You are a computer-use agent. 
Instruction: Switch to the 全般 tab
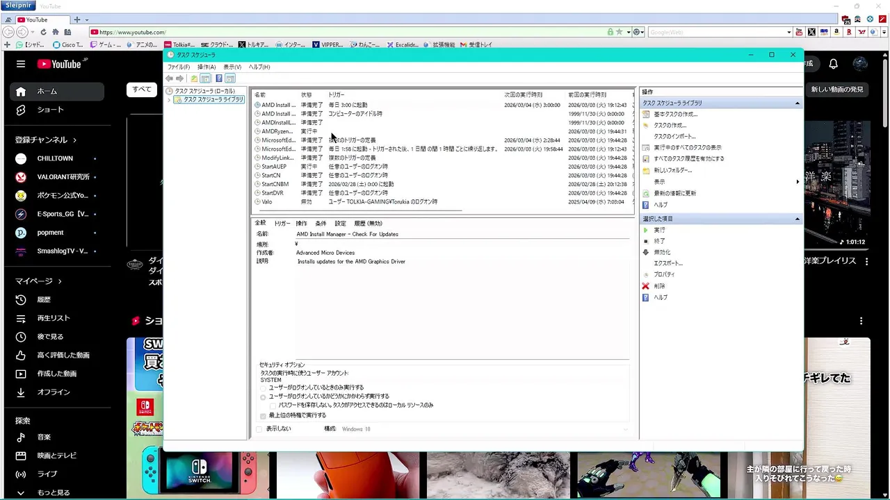[260, 223]
